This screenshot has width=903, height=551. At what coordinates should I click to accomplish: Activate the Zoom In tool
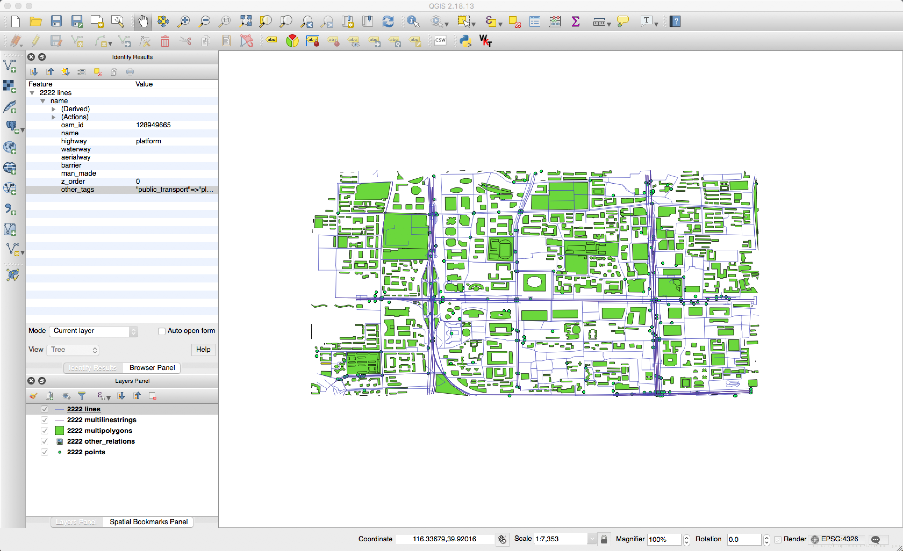tap(184, 21)
